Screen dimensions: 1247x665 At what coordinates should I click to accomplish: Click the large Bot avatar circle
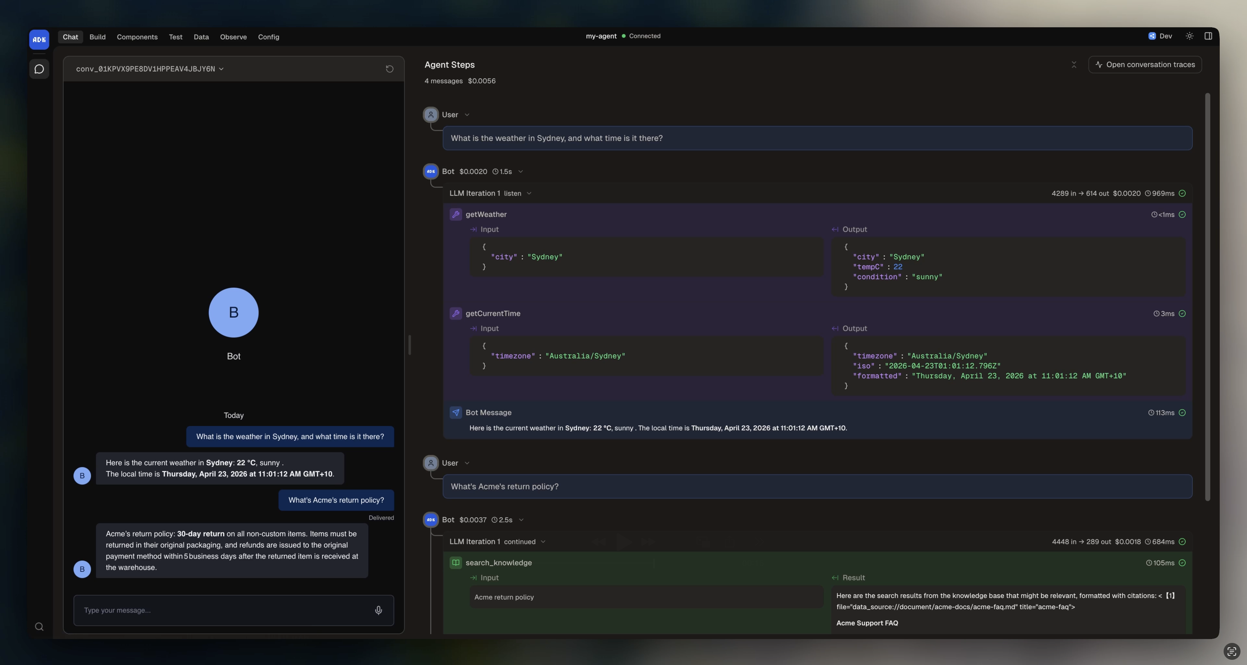pos(233,313)
